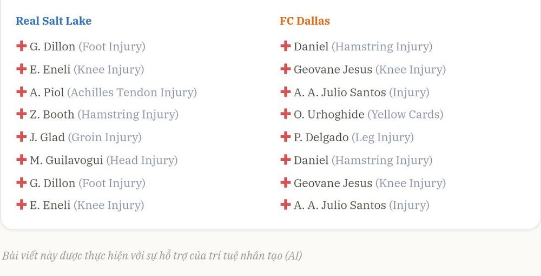The image size is (541, 276).
Task: Click red cross icon beside Z. Booth
Action: tap(22, 114)
